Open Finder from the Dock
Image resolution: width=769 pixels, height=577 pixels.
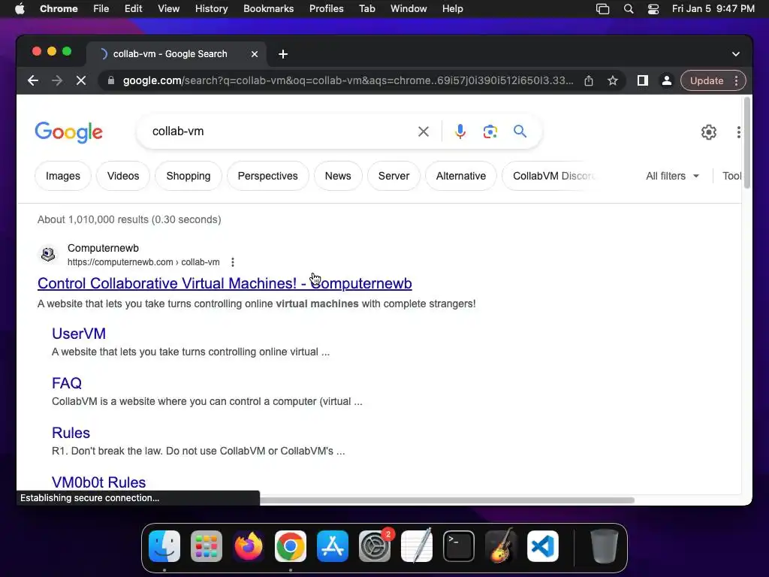coord(164,545)
